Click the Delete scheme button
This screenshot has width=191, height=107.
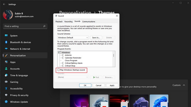point(109,38)
